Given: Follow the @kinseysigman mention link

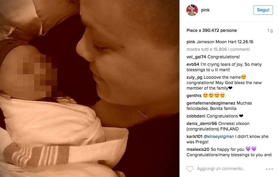Looking at the screenshot, I should point(219,136).
